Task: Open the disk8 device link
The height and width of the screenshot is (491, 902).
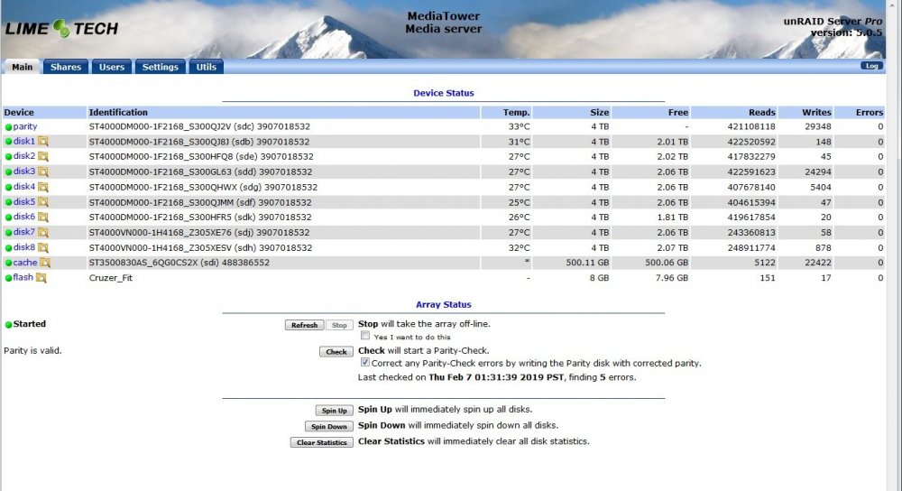Action: [24, 247]
